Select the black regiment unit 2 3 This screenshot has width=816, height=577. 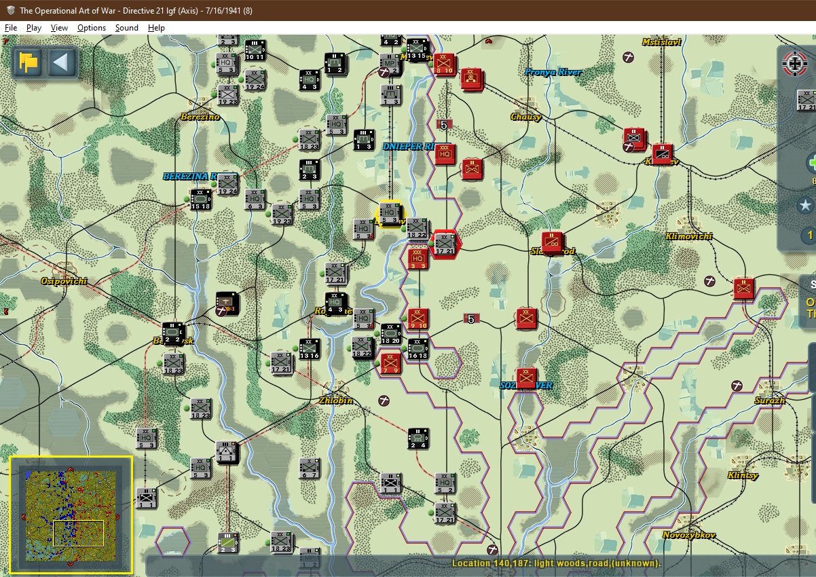[309, 169]
